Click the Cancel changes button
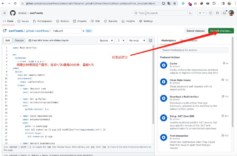This screenshot has height=156, width=237. (196, 31)
